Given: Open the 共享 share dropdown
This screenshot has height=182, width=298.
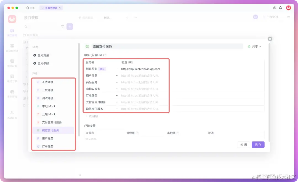Looking at the screenshot, I should (x=255, y=46).
